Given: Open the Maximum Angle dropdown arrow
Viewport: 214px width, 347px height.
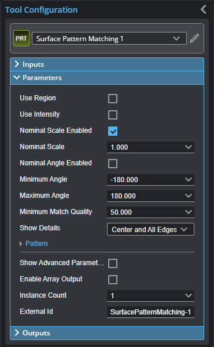Looking at the screenshot, I should coord(189,196).
